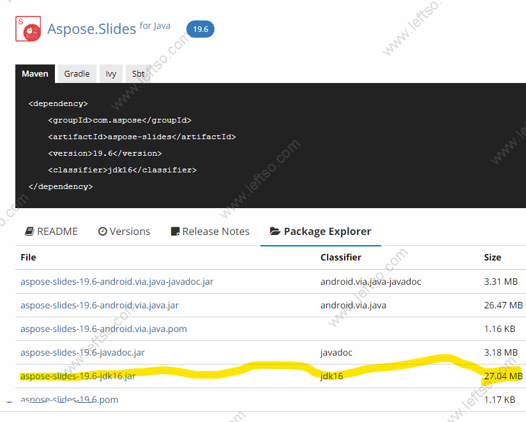526x422 pixels.
Task: Click the android.via.java classifier cell
Action: click(x=353, y=305)
